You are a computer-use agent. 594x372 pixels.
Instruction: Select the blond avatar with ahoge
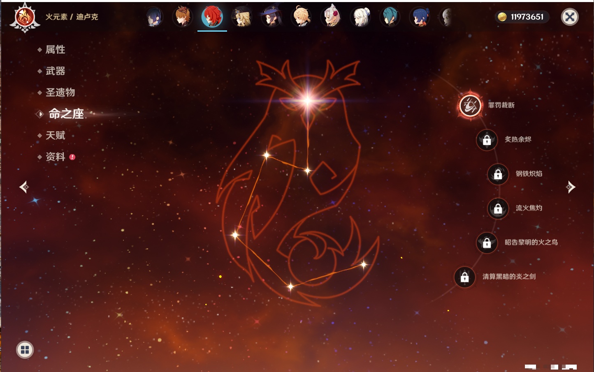pyautogui.click(x=301, y=17)
